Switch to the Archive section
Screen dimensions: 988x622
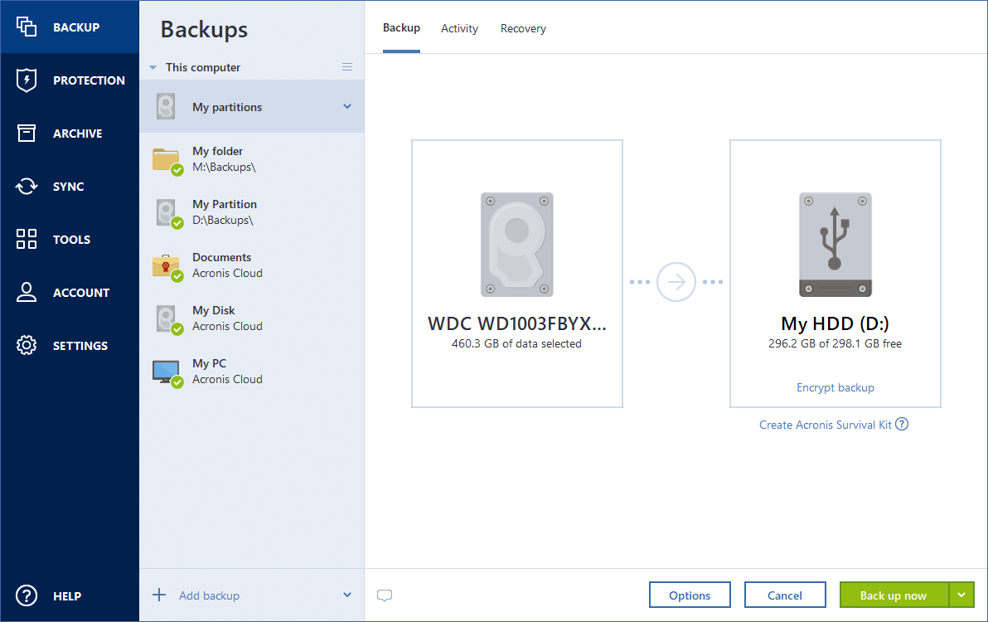[70, 133]
